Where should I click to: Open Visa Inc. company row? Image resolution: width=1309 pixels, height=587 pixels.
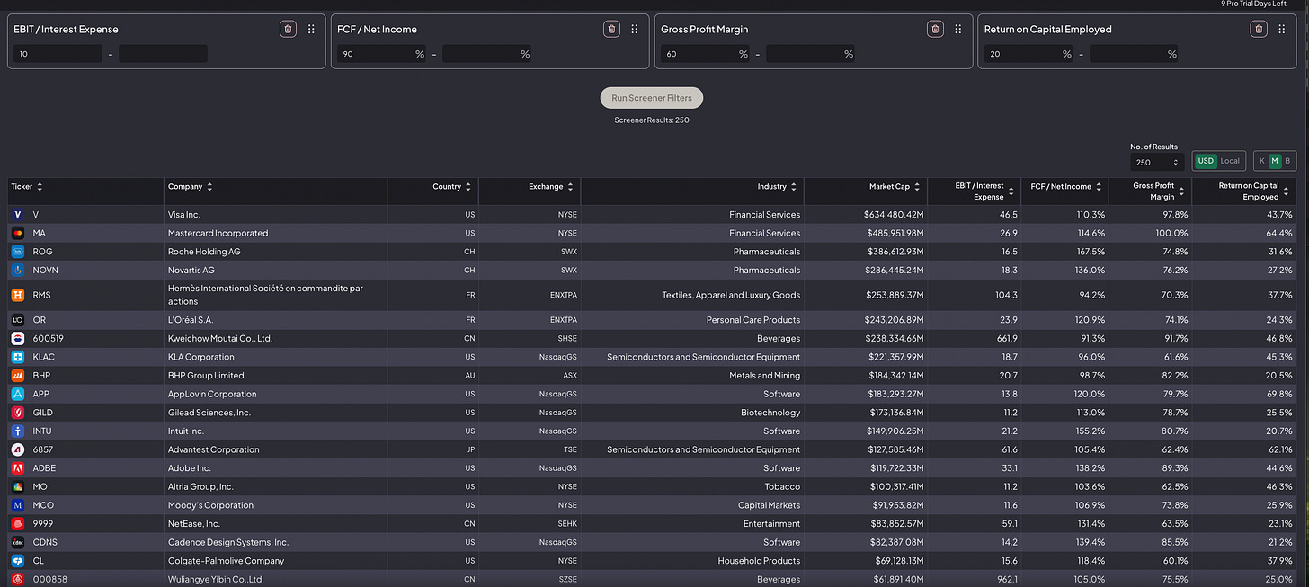click(x=654, y=215)
